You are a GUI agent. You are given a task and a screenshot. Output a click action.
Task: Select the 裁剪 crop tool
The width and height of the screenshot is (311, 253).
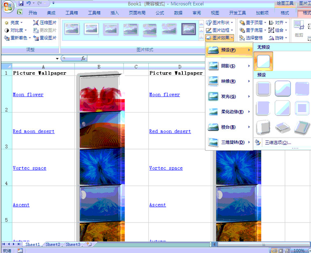tap(299, 29)
